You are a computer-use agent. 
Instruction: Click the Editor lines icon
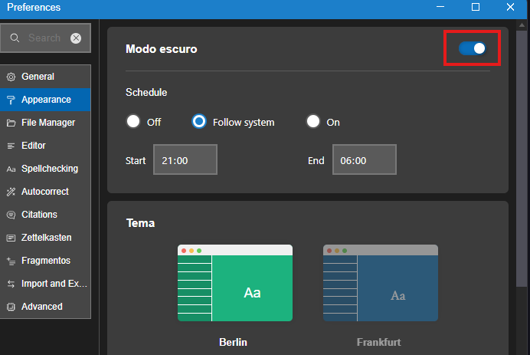[x=11, y=146]
